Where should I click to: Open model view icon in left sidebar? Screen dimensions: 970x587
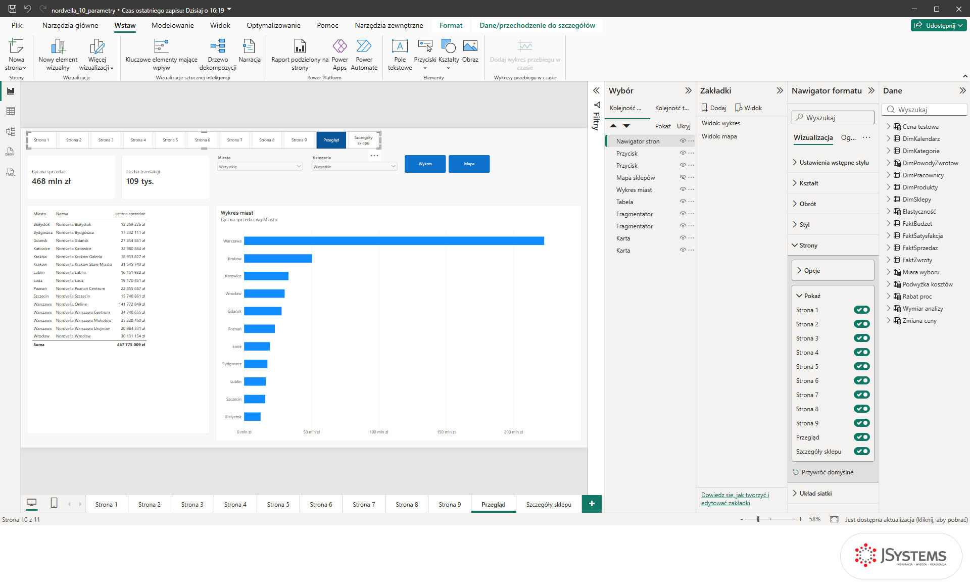(11, 131)
